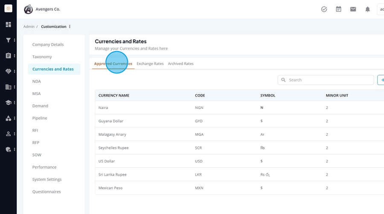384x214 pixels.
Task: Expand the person icon's three-dot menu
Action: coord(15,134)
